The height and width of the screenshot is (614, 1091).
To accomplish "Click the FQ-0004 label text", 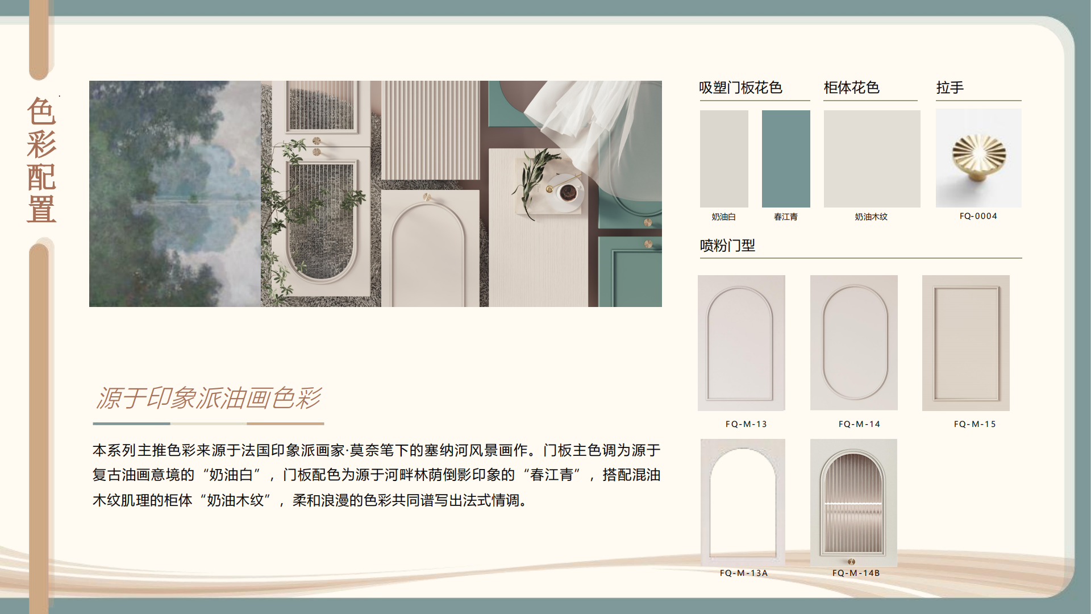I will click(978, 216).
